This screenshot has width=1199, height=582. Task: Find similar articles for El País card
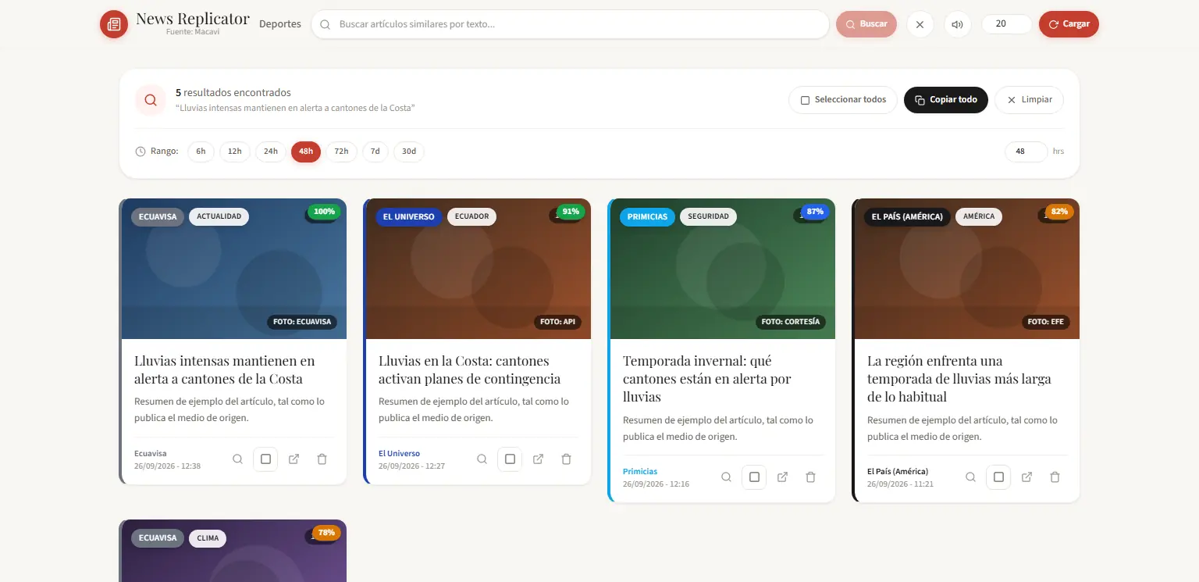(970, 477)
